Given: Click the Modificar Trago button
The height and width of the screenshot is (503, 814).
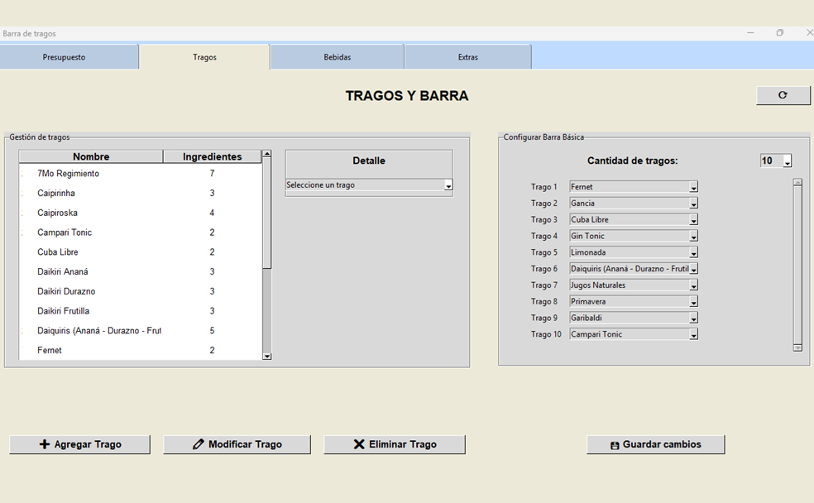Looking at the screenshot, I should click(x=237, y=444).
